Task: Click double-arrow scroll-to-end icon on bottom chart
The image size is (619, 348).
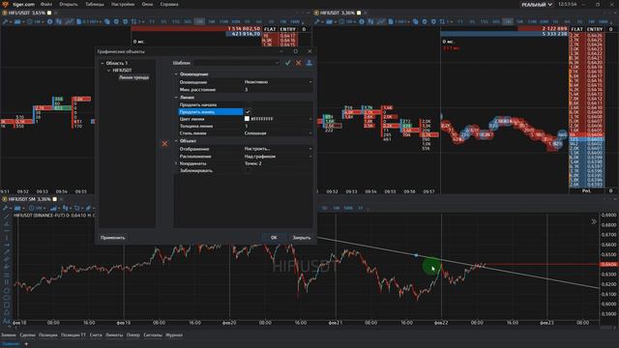Action: [x=594, y=221]
